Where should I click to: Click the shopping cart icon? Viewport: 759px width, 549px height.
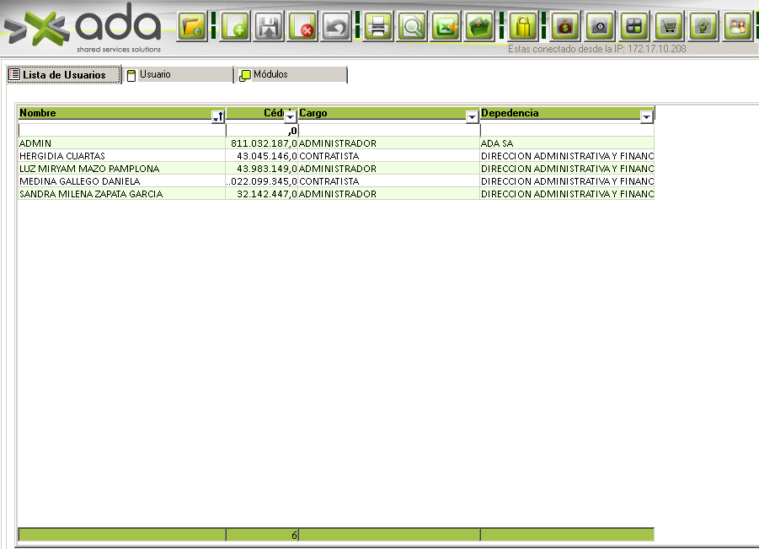pyautogui.click(x=669, y=27)
